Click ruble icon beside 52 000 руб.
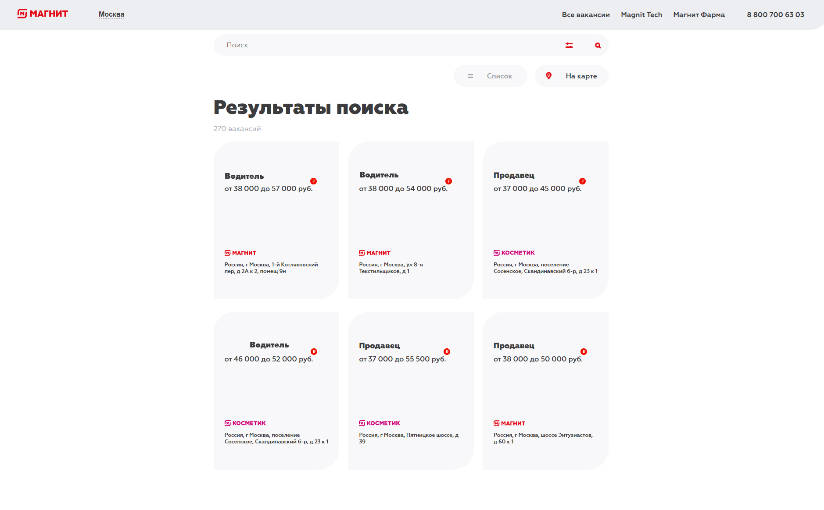 [314, 351]
